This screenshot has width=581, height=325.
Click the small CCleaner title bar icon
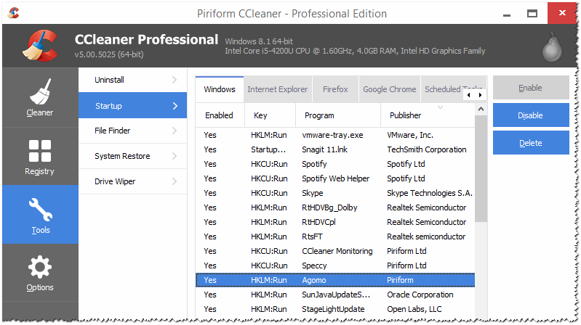tap(14, 13)
